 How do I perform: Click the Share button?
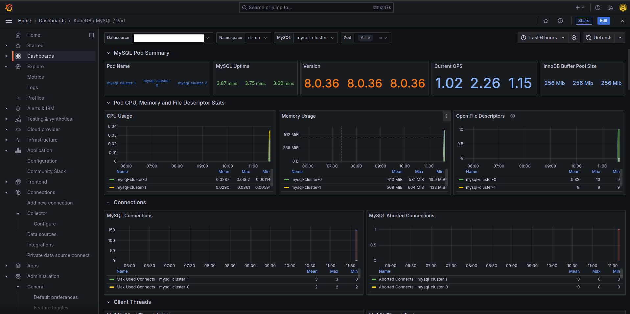pyautogui.click(x=584, y=21)
